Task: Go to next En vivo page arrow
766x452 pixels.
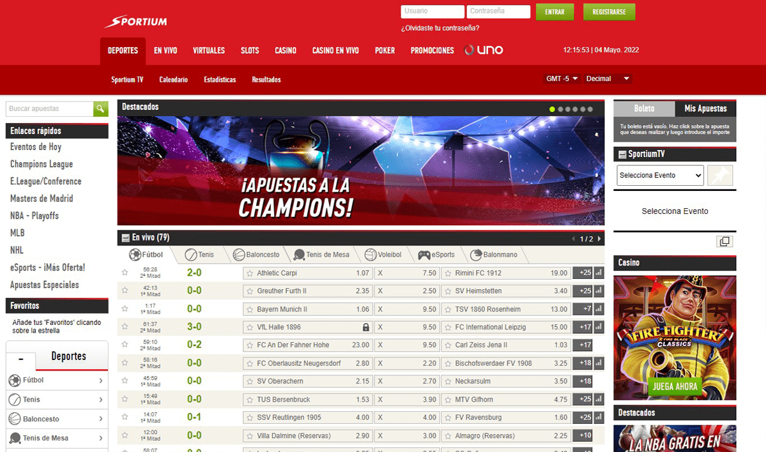Action: 599,239
